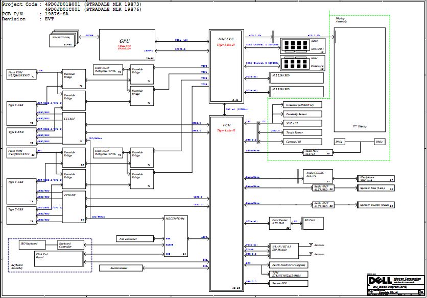This screenshot has width=427, height=298.
Task: Click the GDDR6 bus label near VRAM
Action: [x=89, y=35]
